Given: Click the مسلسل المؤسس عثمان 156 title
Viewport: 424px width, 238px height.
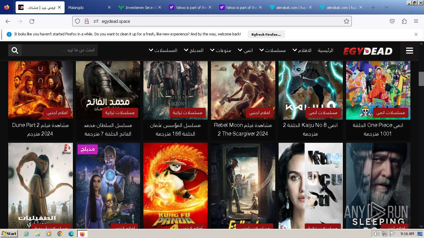Looking at the screenshot, I should point(176,130).
